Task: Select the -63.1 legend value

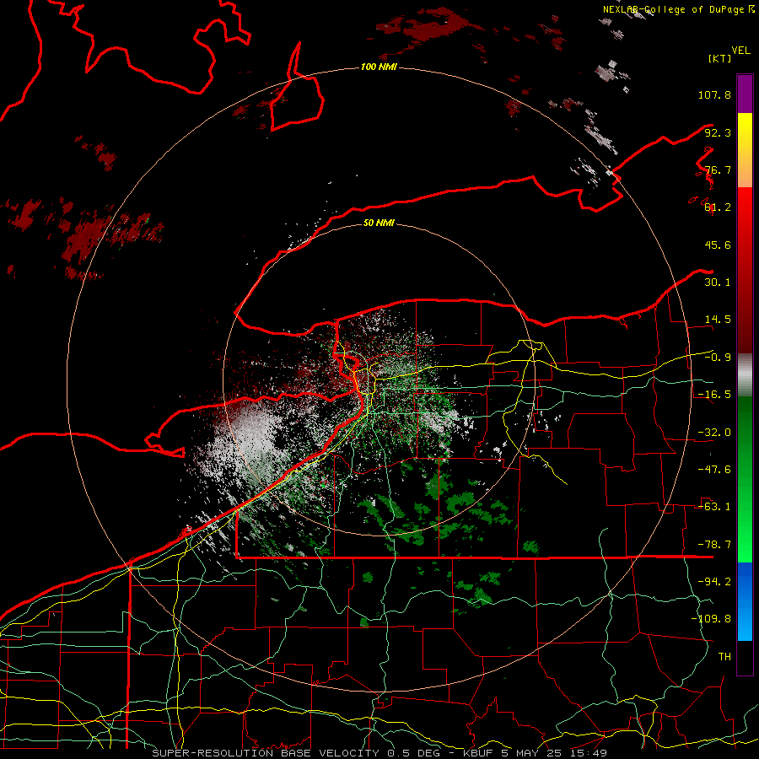Action: [x=714, y=507]
